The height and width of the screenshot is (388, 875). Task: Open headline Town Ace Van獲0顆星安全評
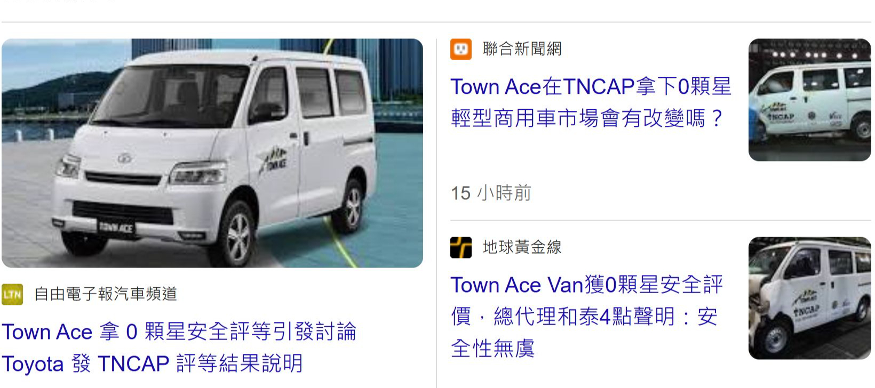pyautogui.click(x=587, y=285)
